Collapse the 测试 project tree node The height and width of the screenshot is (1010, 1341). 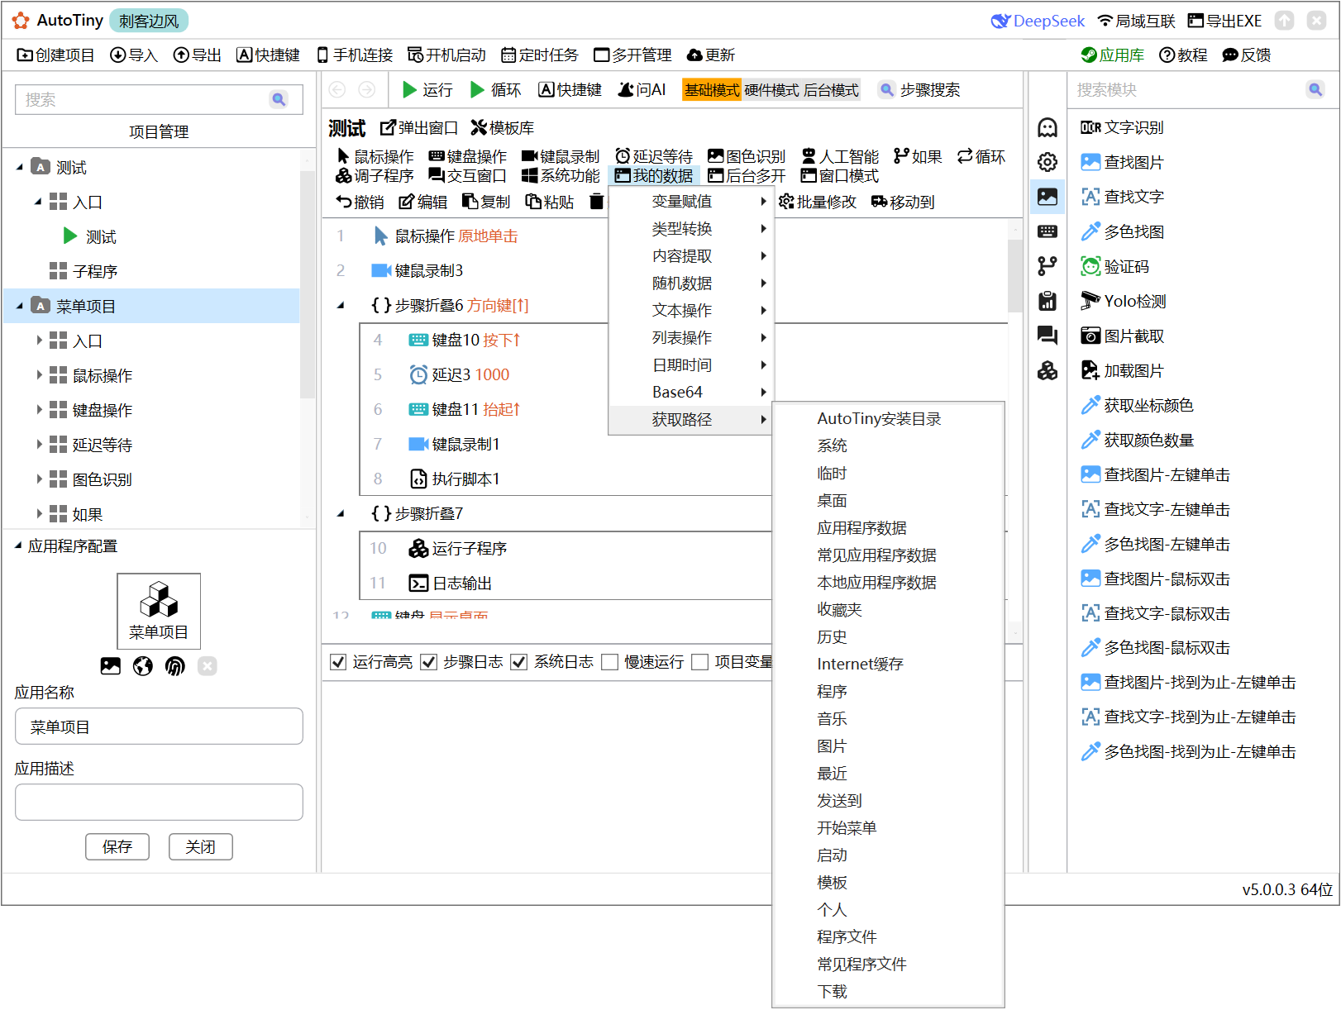pos(20,167)
